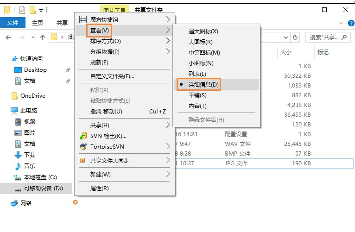Image resolution: width=355 pixels, height=232 pixels.
Task: Click the refresh icon beside address bar
Action: [x=296, y=38]
